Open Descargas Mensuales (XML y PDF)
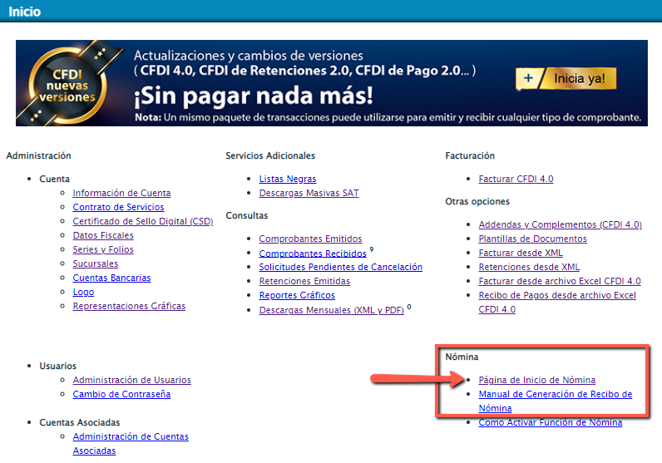Screen dimensions: 662x463 (331, 310)
